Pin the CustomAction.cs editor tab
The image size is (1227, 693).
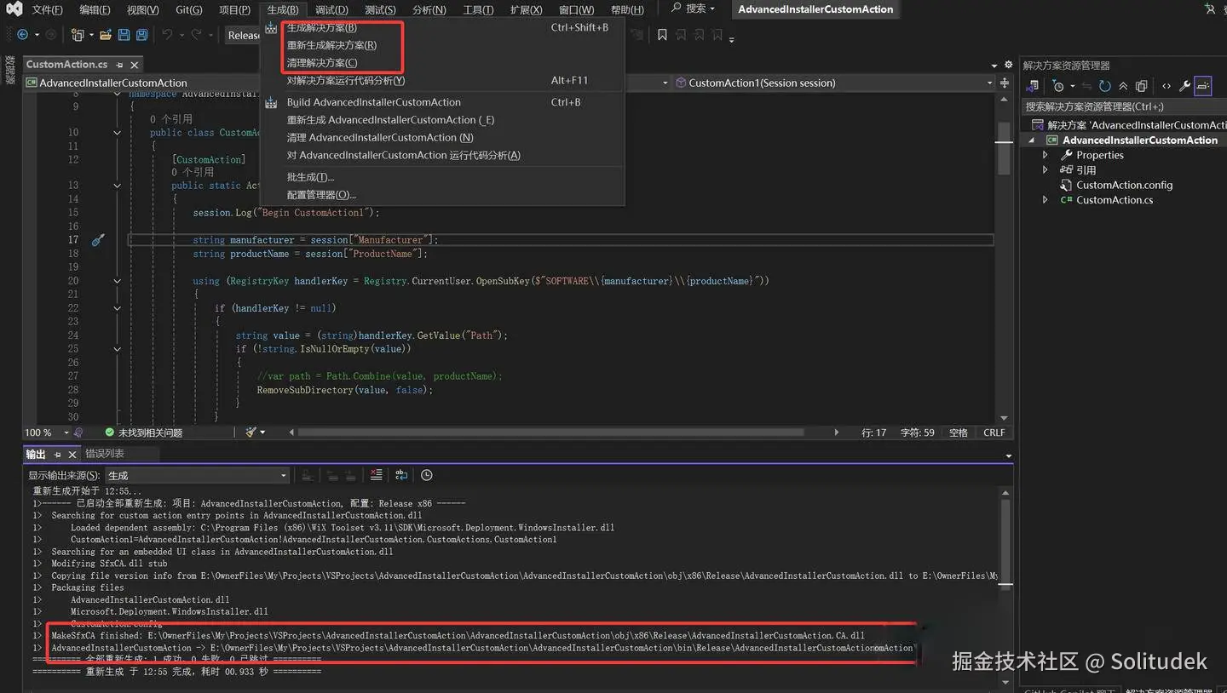click(120, 65)
